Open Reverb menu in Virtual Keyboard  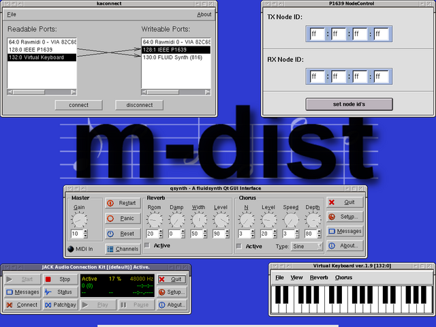click(319, 278)
